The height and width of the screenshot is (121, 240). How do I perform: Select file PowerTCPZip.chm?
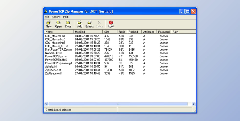point(56,56)
